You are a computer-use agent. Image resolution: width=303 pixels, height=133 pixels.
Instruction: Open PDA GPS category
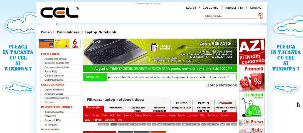50,116
